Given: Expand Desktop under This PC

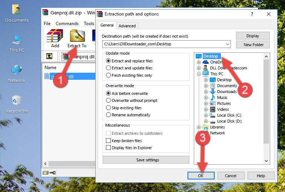Looking at the screenshot, I should (206, 80).
